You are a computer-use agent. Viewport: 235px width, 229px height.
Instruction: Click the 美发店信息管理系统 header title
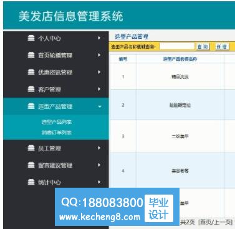(71, 16)
